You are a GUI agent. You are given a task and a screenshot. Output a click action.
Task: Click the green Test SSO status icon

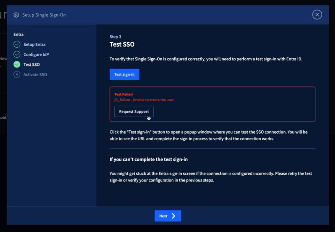coord(17,64)
